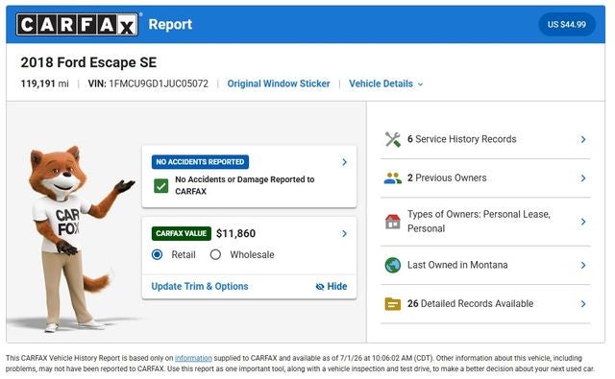Screen dimensions: 615x379
Task: Click the No Accidents or Damage Reported text
Action: point(245,185)
